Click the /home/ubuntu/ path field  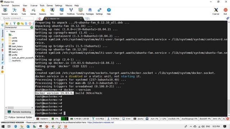click(x=18, y=27)
